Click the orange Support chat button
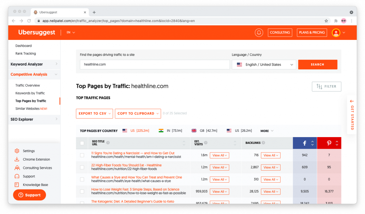365x214 pixels. pos(30,195)
